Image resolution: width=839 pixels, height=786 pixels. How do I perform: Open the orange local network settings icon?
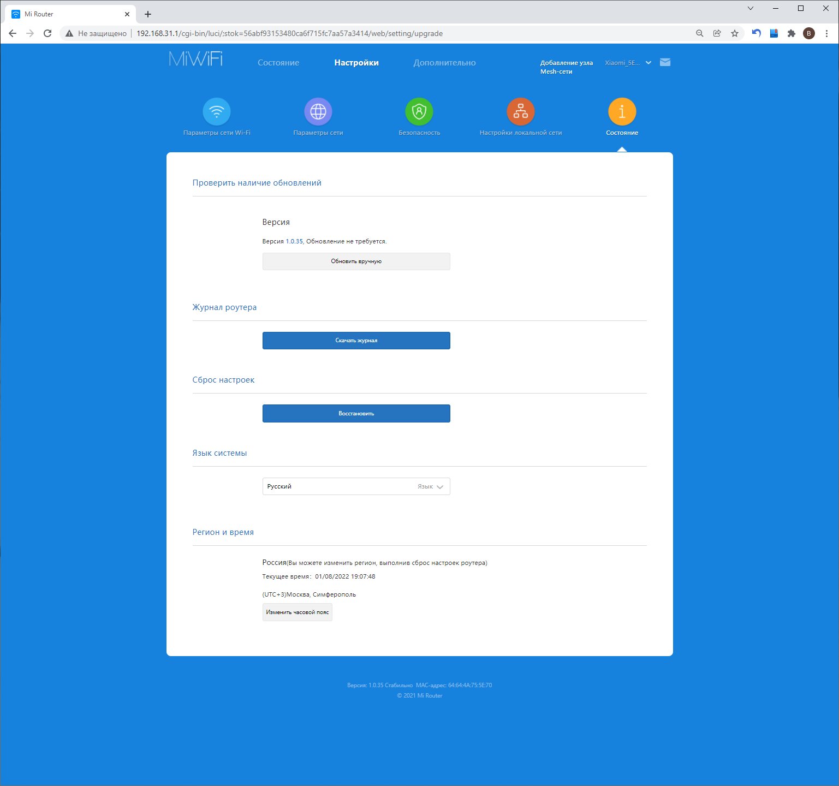pos(521,111)
